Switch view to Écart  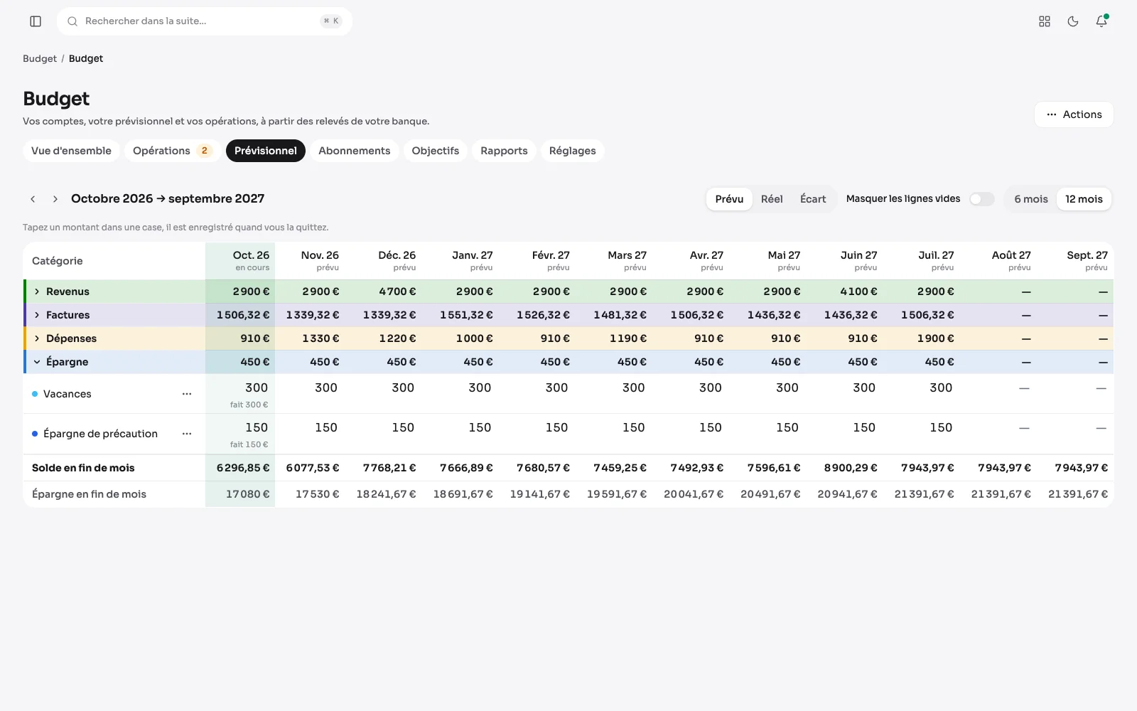click(813, 199)
